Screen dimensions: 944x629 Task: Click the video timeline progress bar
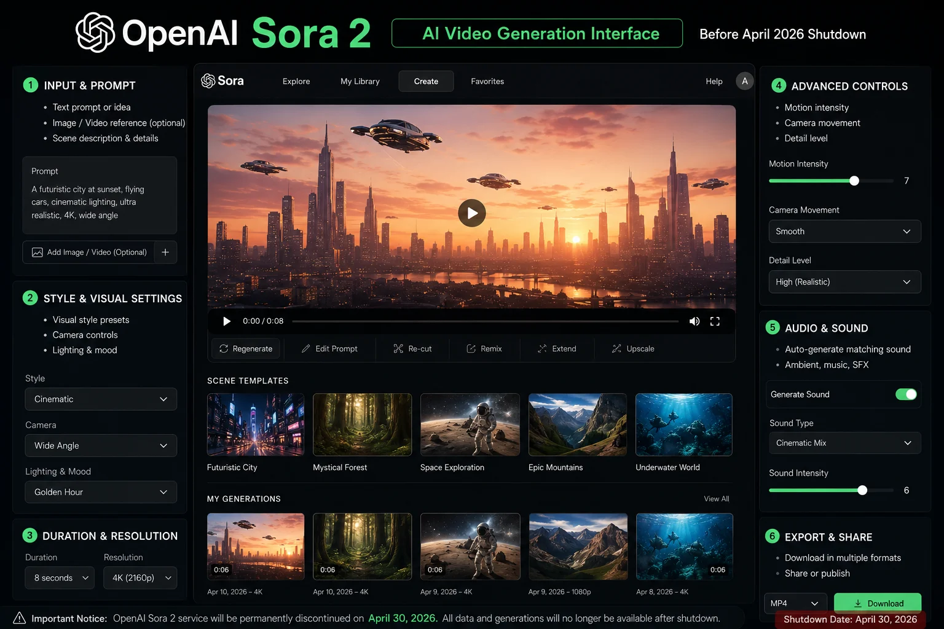[x=486, y=321]
